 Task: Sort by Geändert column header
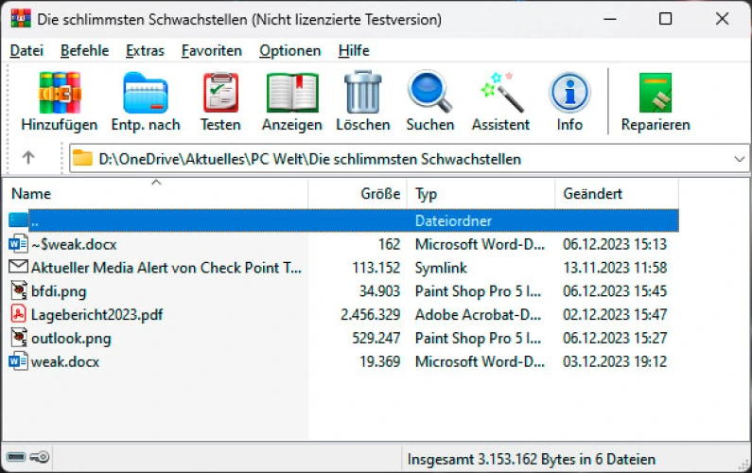[x=592, y=194]
